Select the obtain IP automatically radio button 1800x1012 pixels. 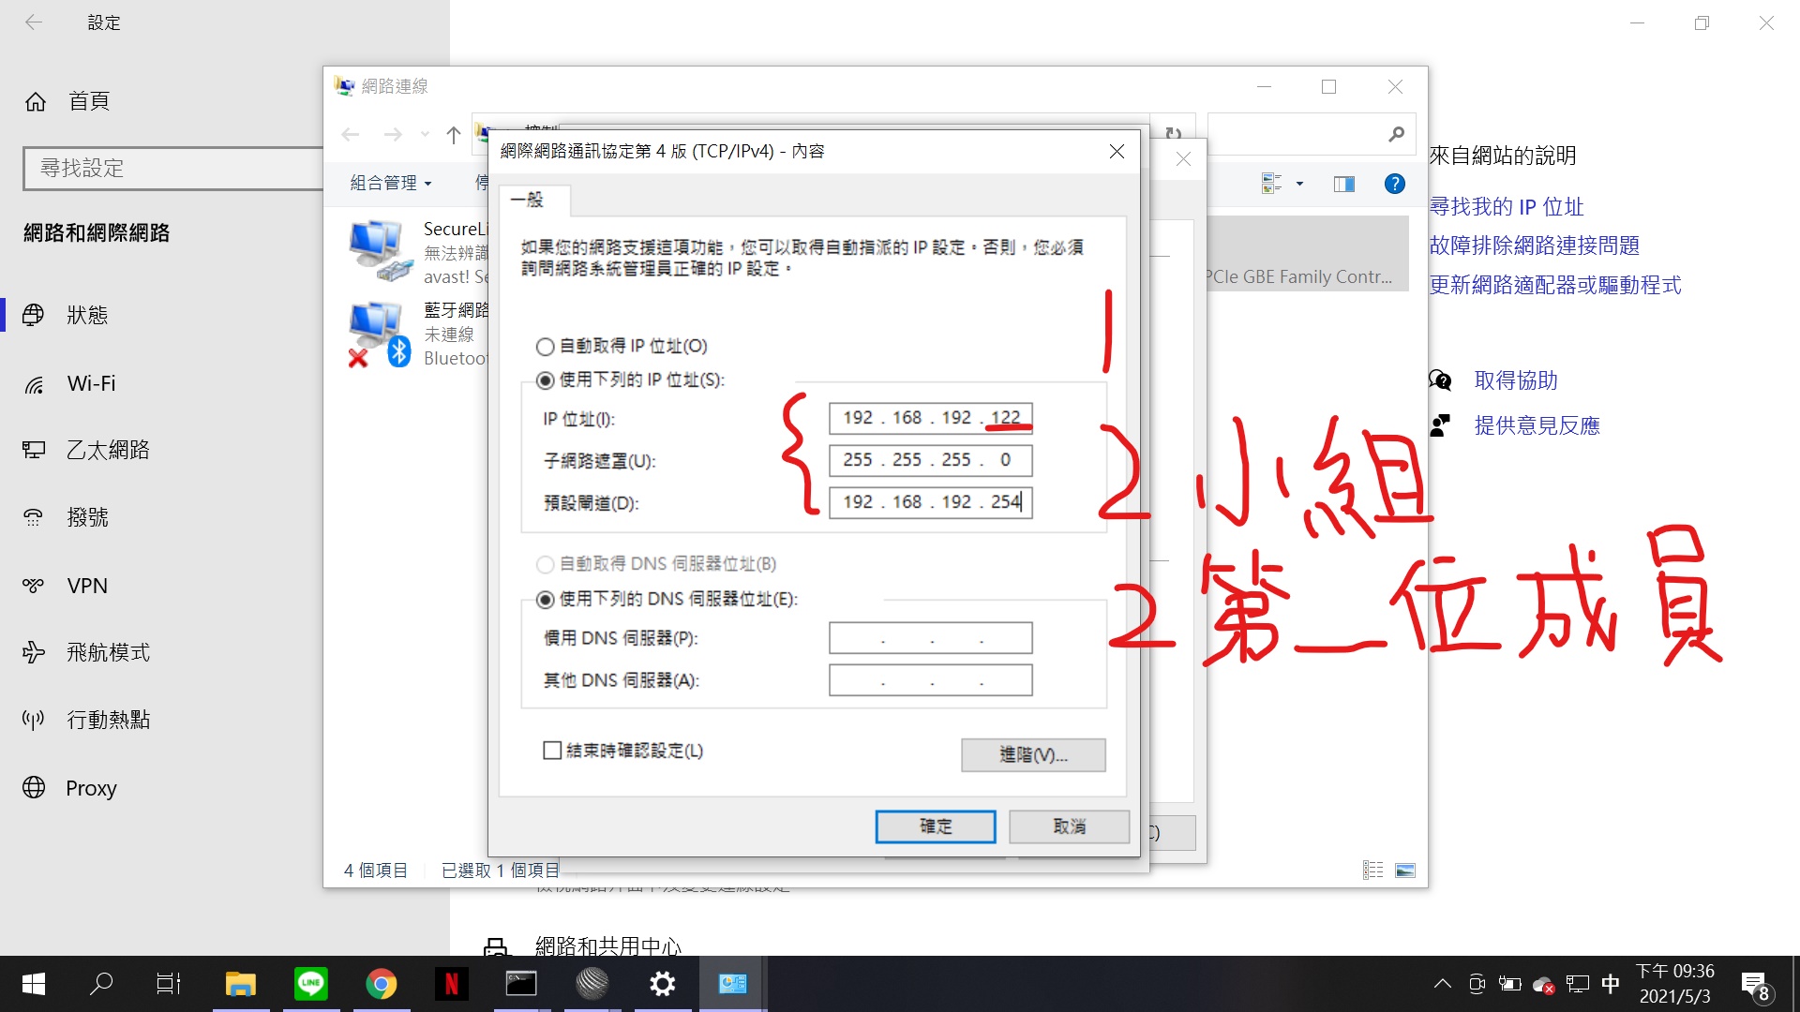pos(545,347)
